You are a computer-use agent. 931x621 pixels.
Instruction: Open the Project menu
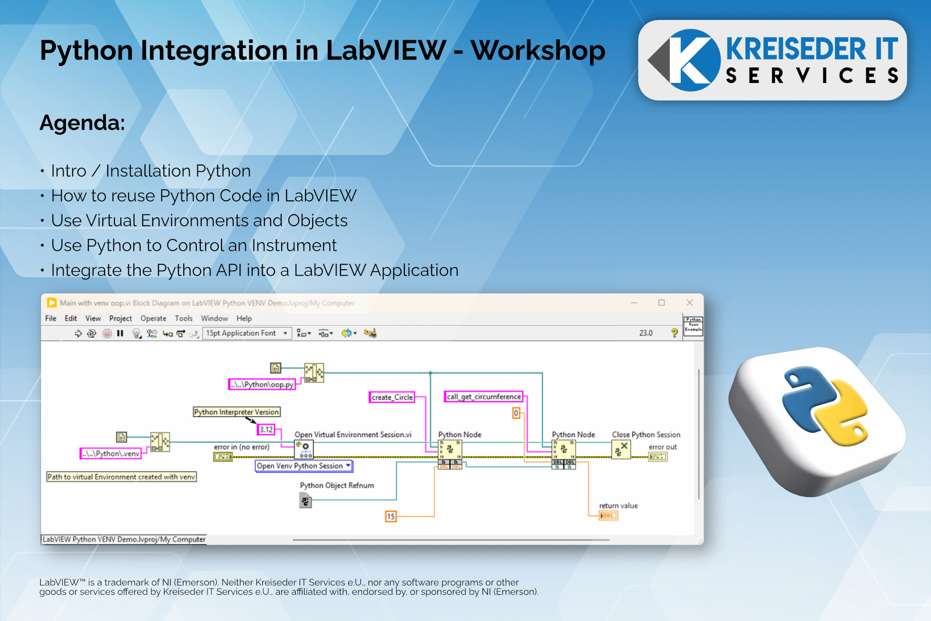121,318
